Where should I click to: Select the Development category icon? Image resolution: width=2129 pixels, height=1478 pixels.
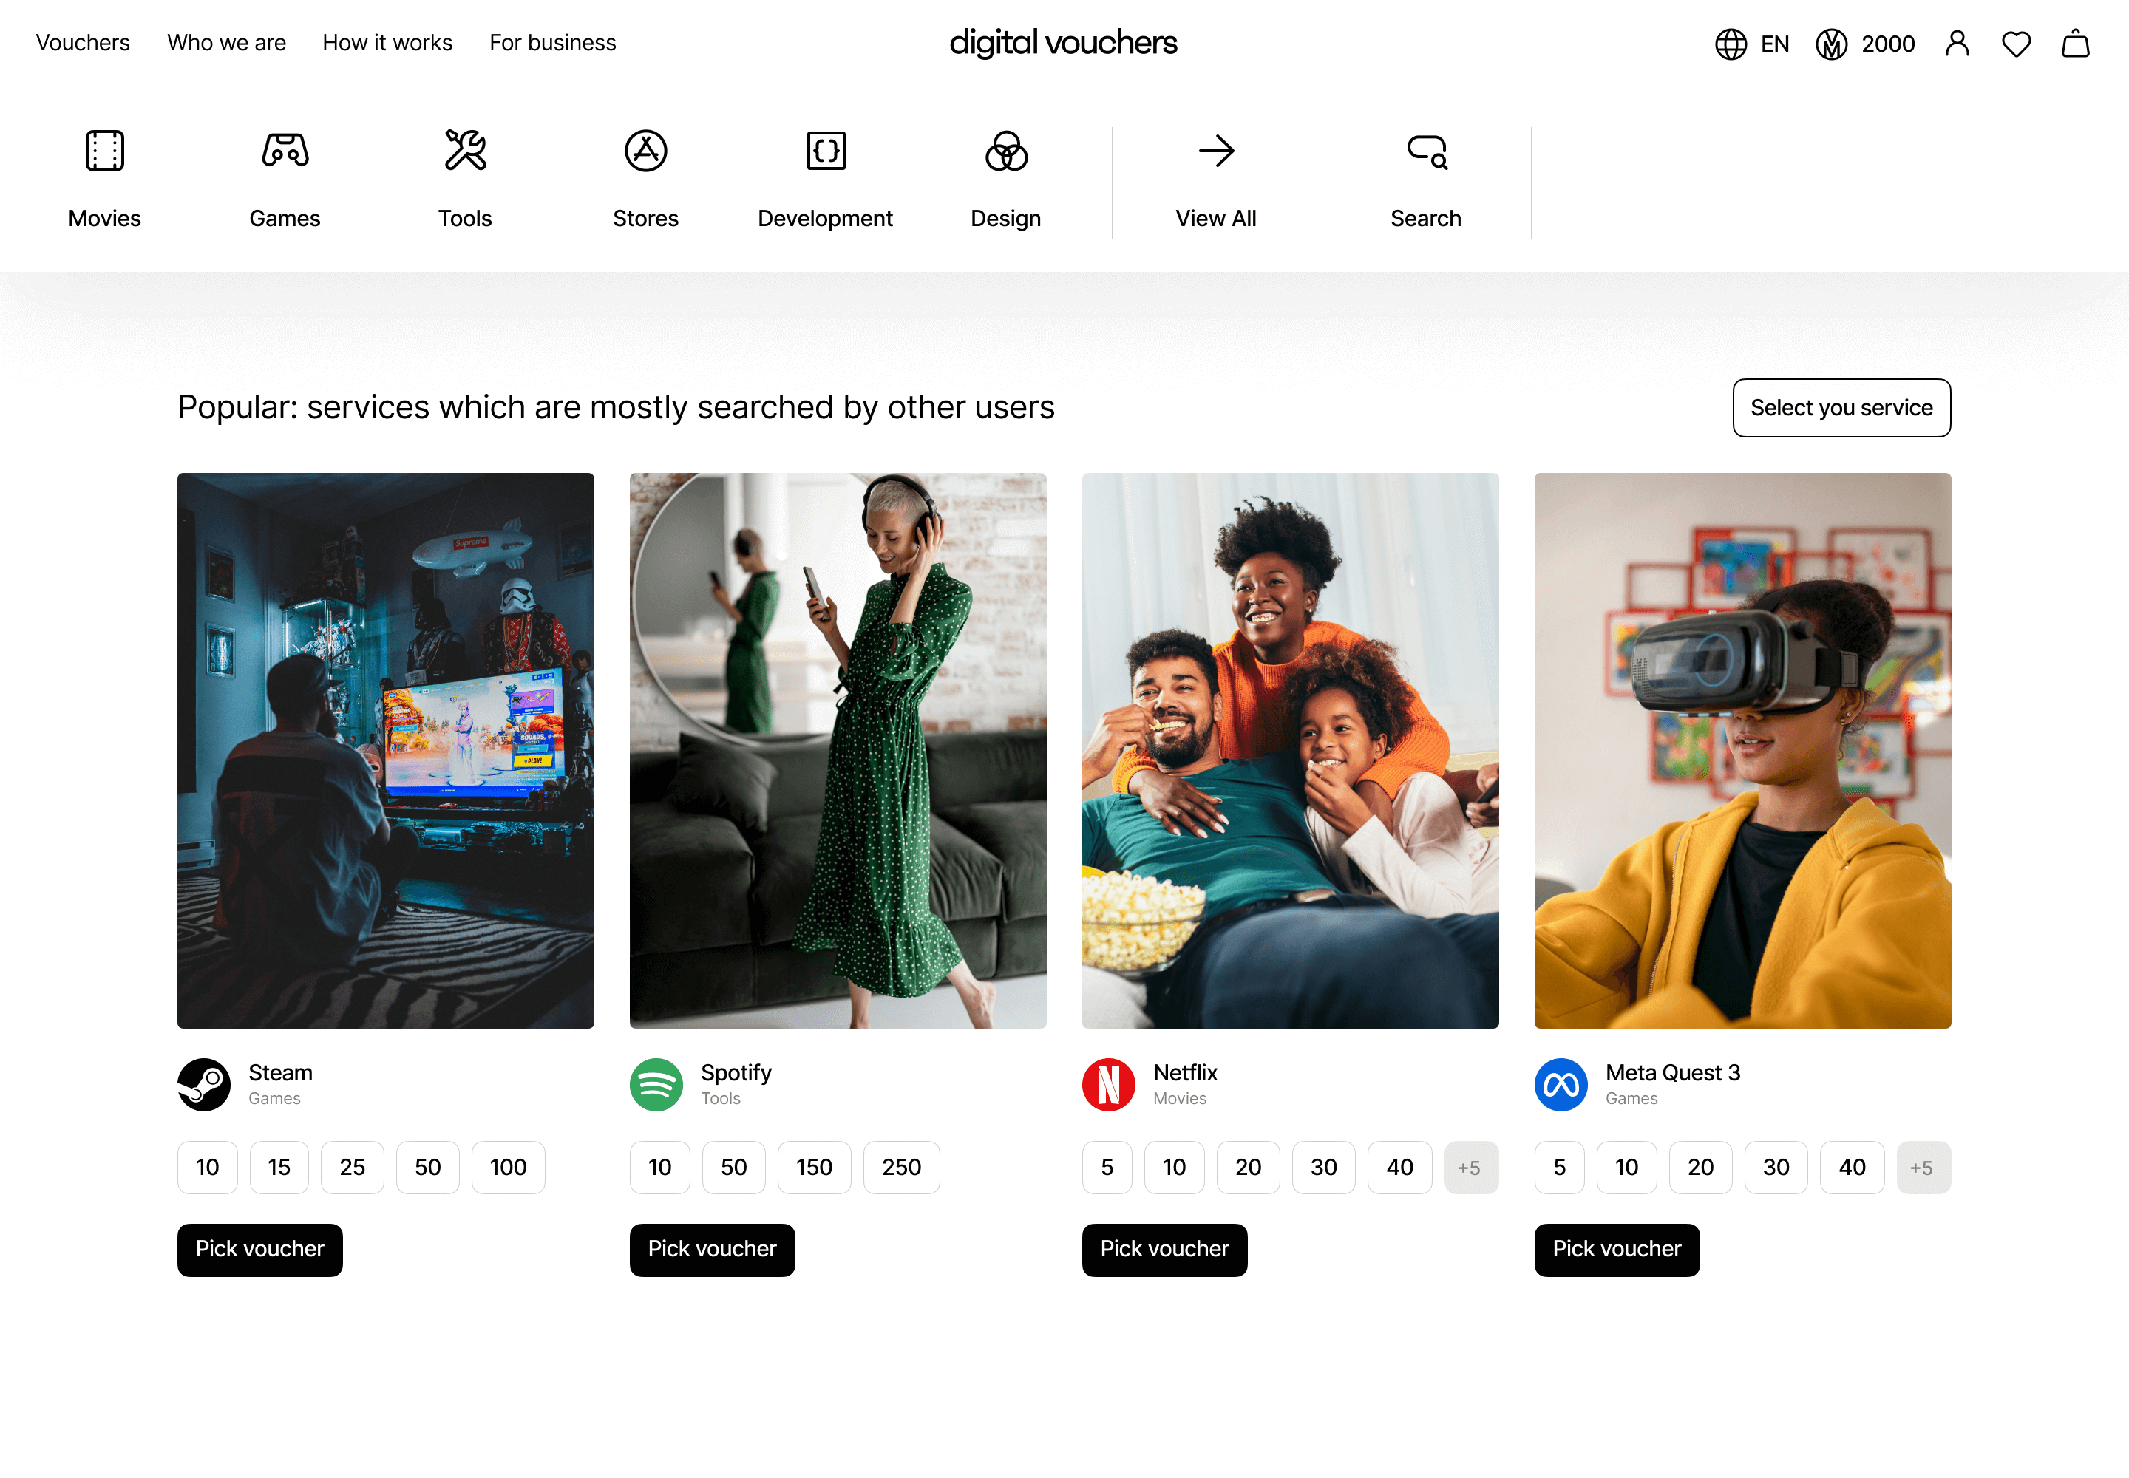(824, 176)
